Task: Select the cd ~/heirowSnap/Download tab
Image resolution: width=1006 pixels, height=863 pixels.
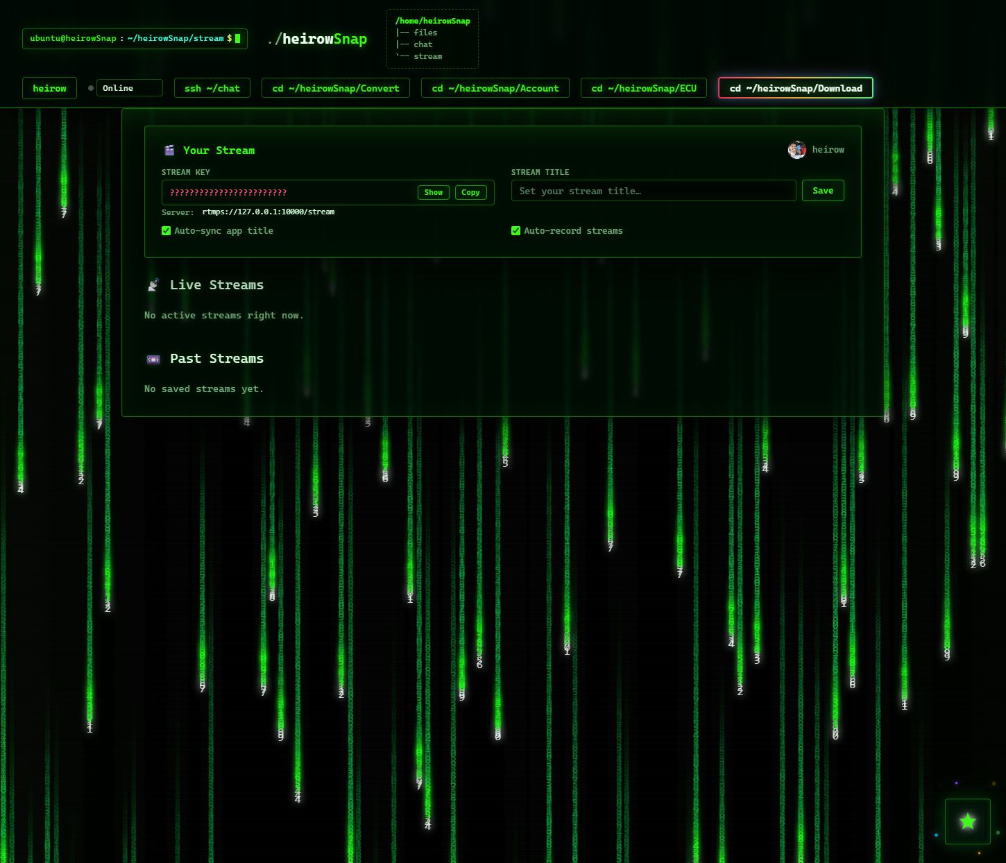Action: [796, 88]
